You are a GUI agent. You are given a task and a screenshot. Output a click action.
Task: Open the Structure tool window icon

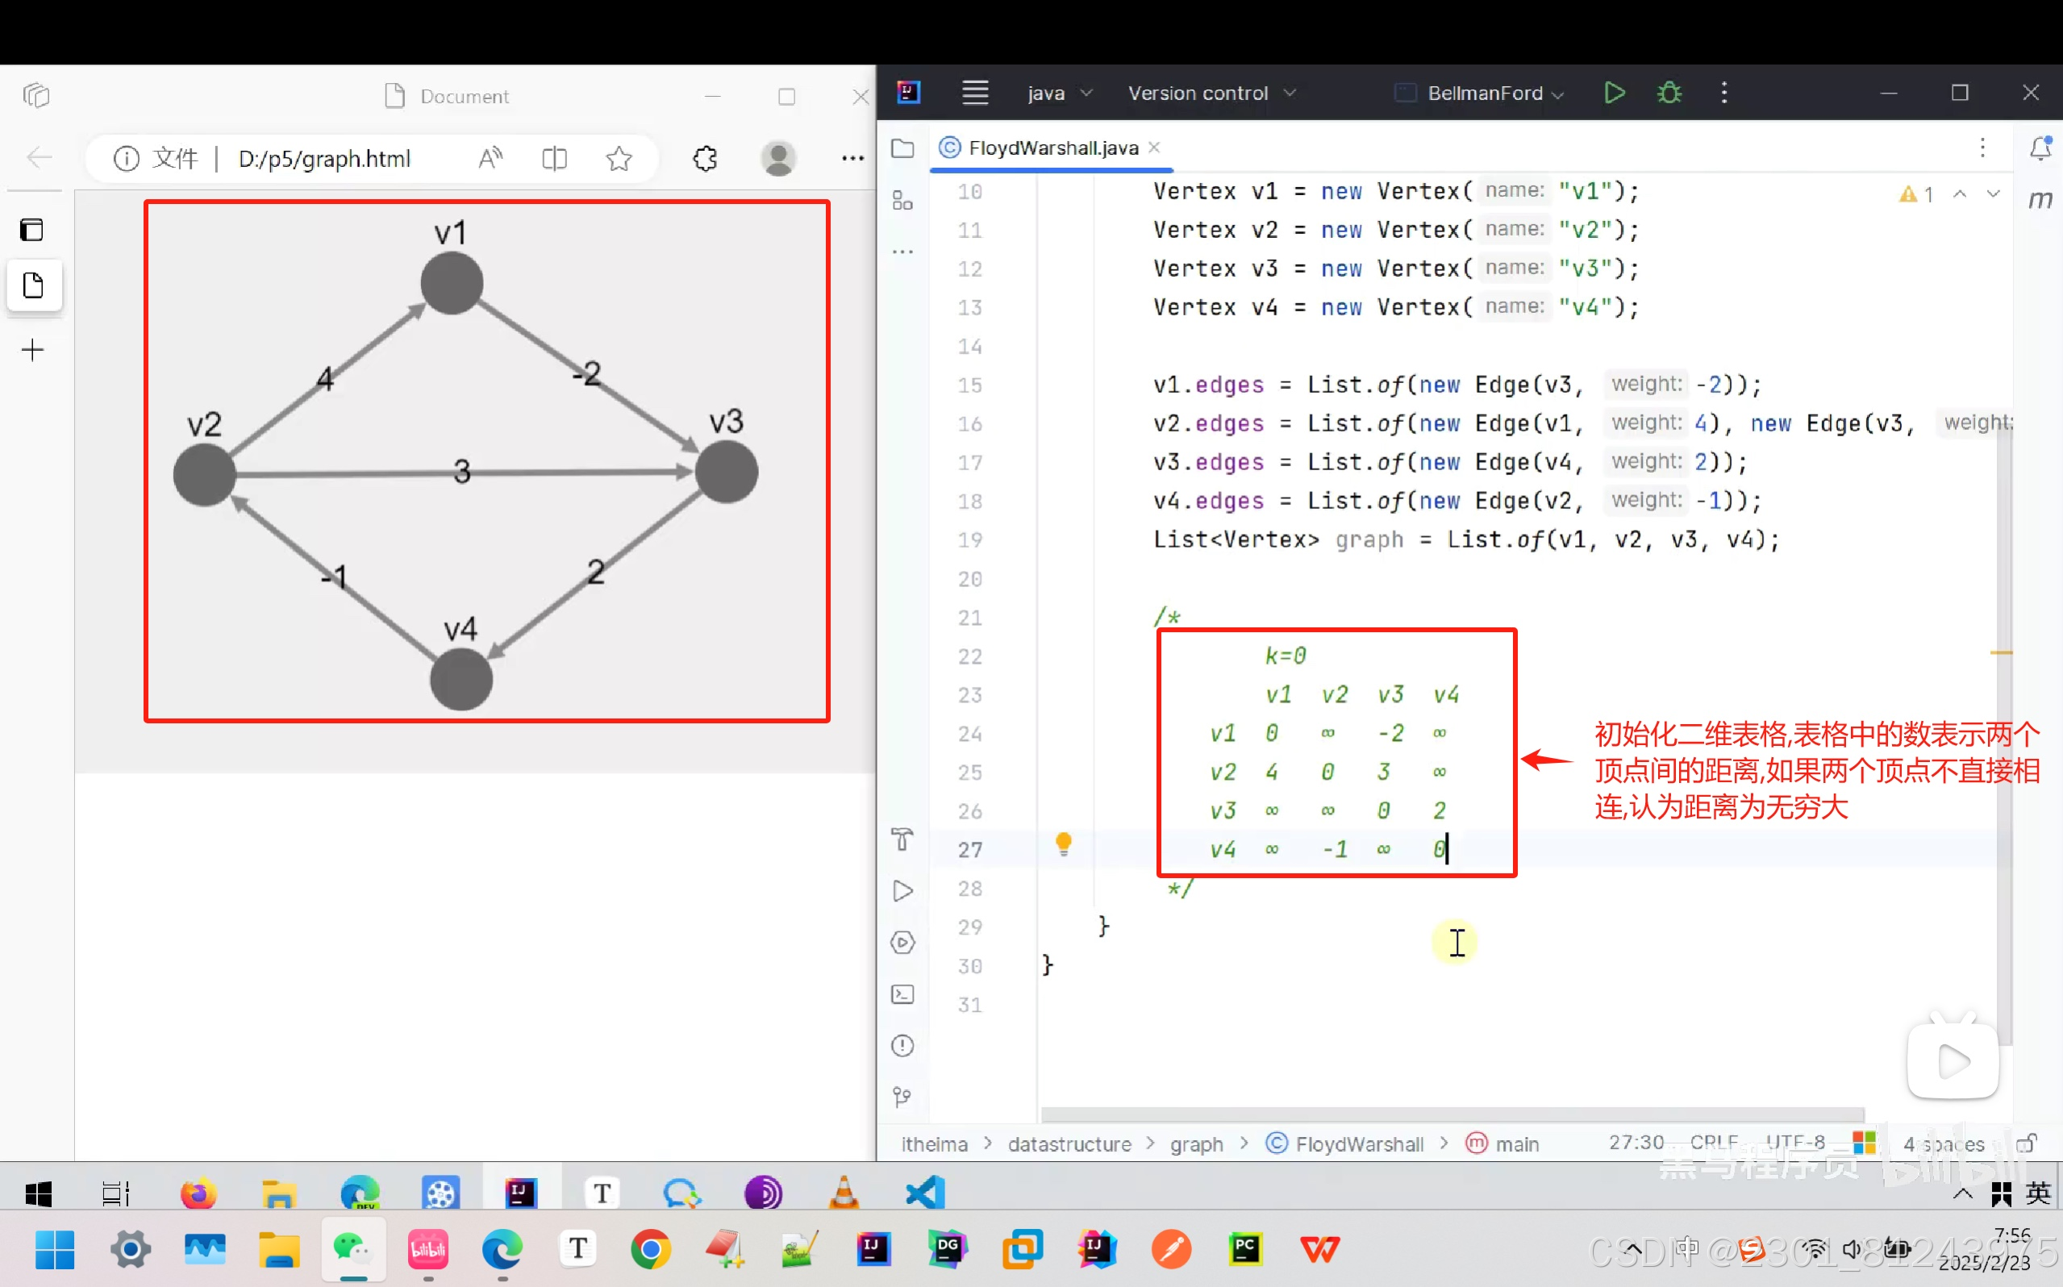pos(902,201)
